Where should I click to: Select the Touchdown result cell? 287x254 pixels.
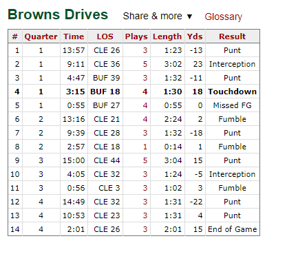(233, 92)
